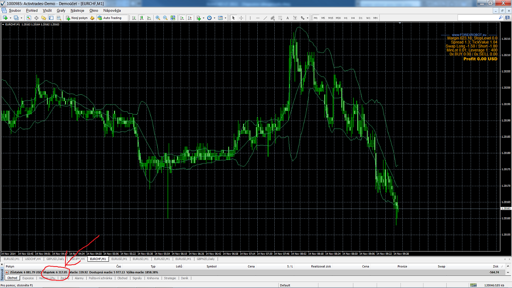Switch chart to M30 timeframe

[x=338, y=18]
